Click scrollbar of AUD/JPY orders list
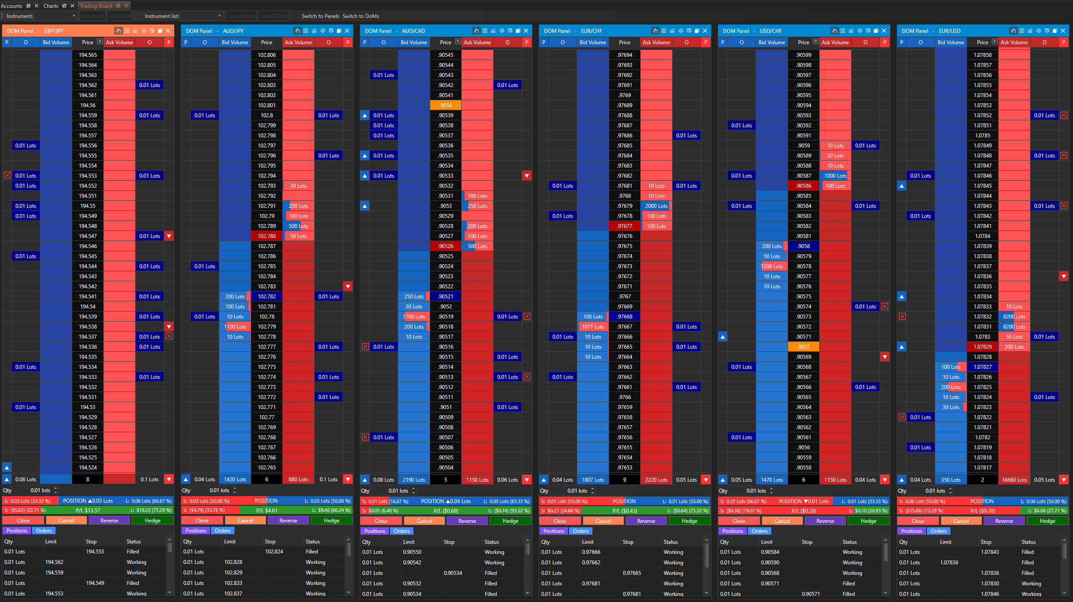This screenshot has width=1073, height=602. [349, 549]
